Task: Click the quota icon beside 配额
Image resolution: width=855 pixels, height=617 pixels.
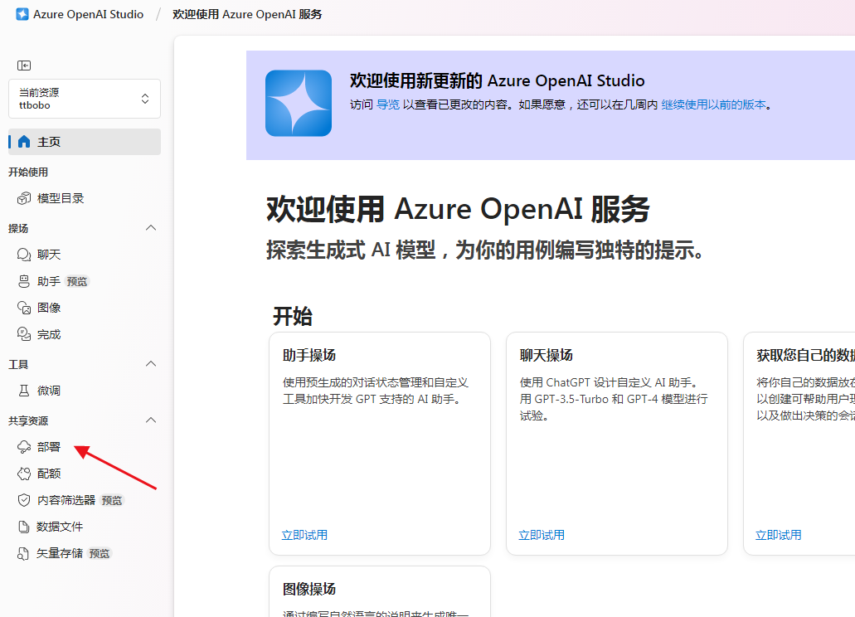Action: coord(24,474)
